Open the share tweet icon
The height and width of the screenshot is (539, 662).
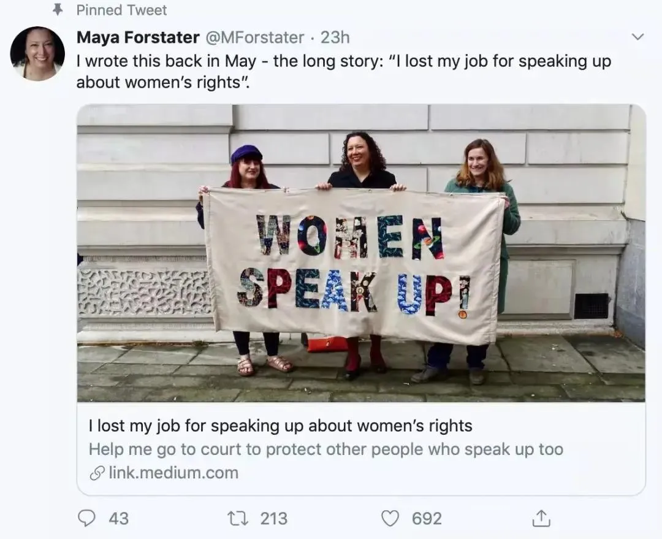point(541,519)
